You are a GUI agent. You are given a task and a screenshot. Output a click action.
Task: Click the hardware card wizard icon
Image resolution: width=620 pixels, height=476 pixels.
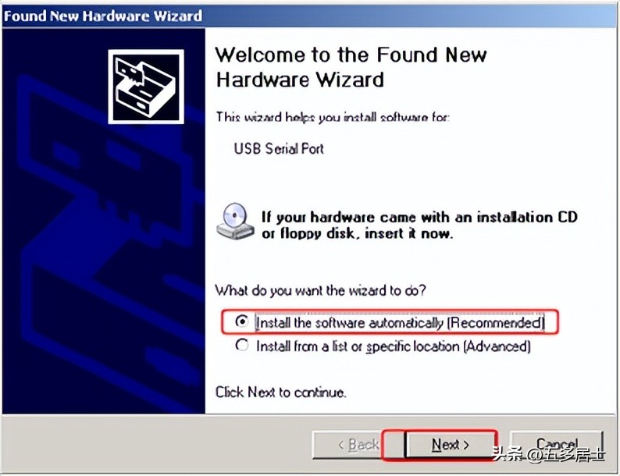tap(146, 87)
